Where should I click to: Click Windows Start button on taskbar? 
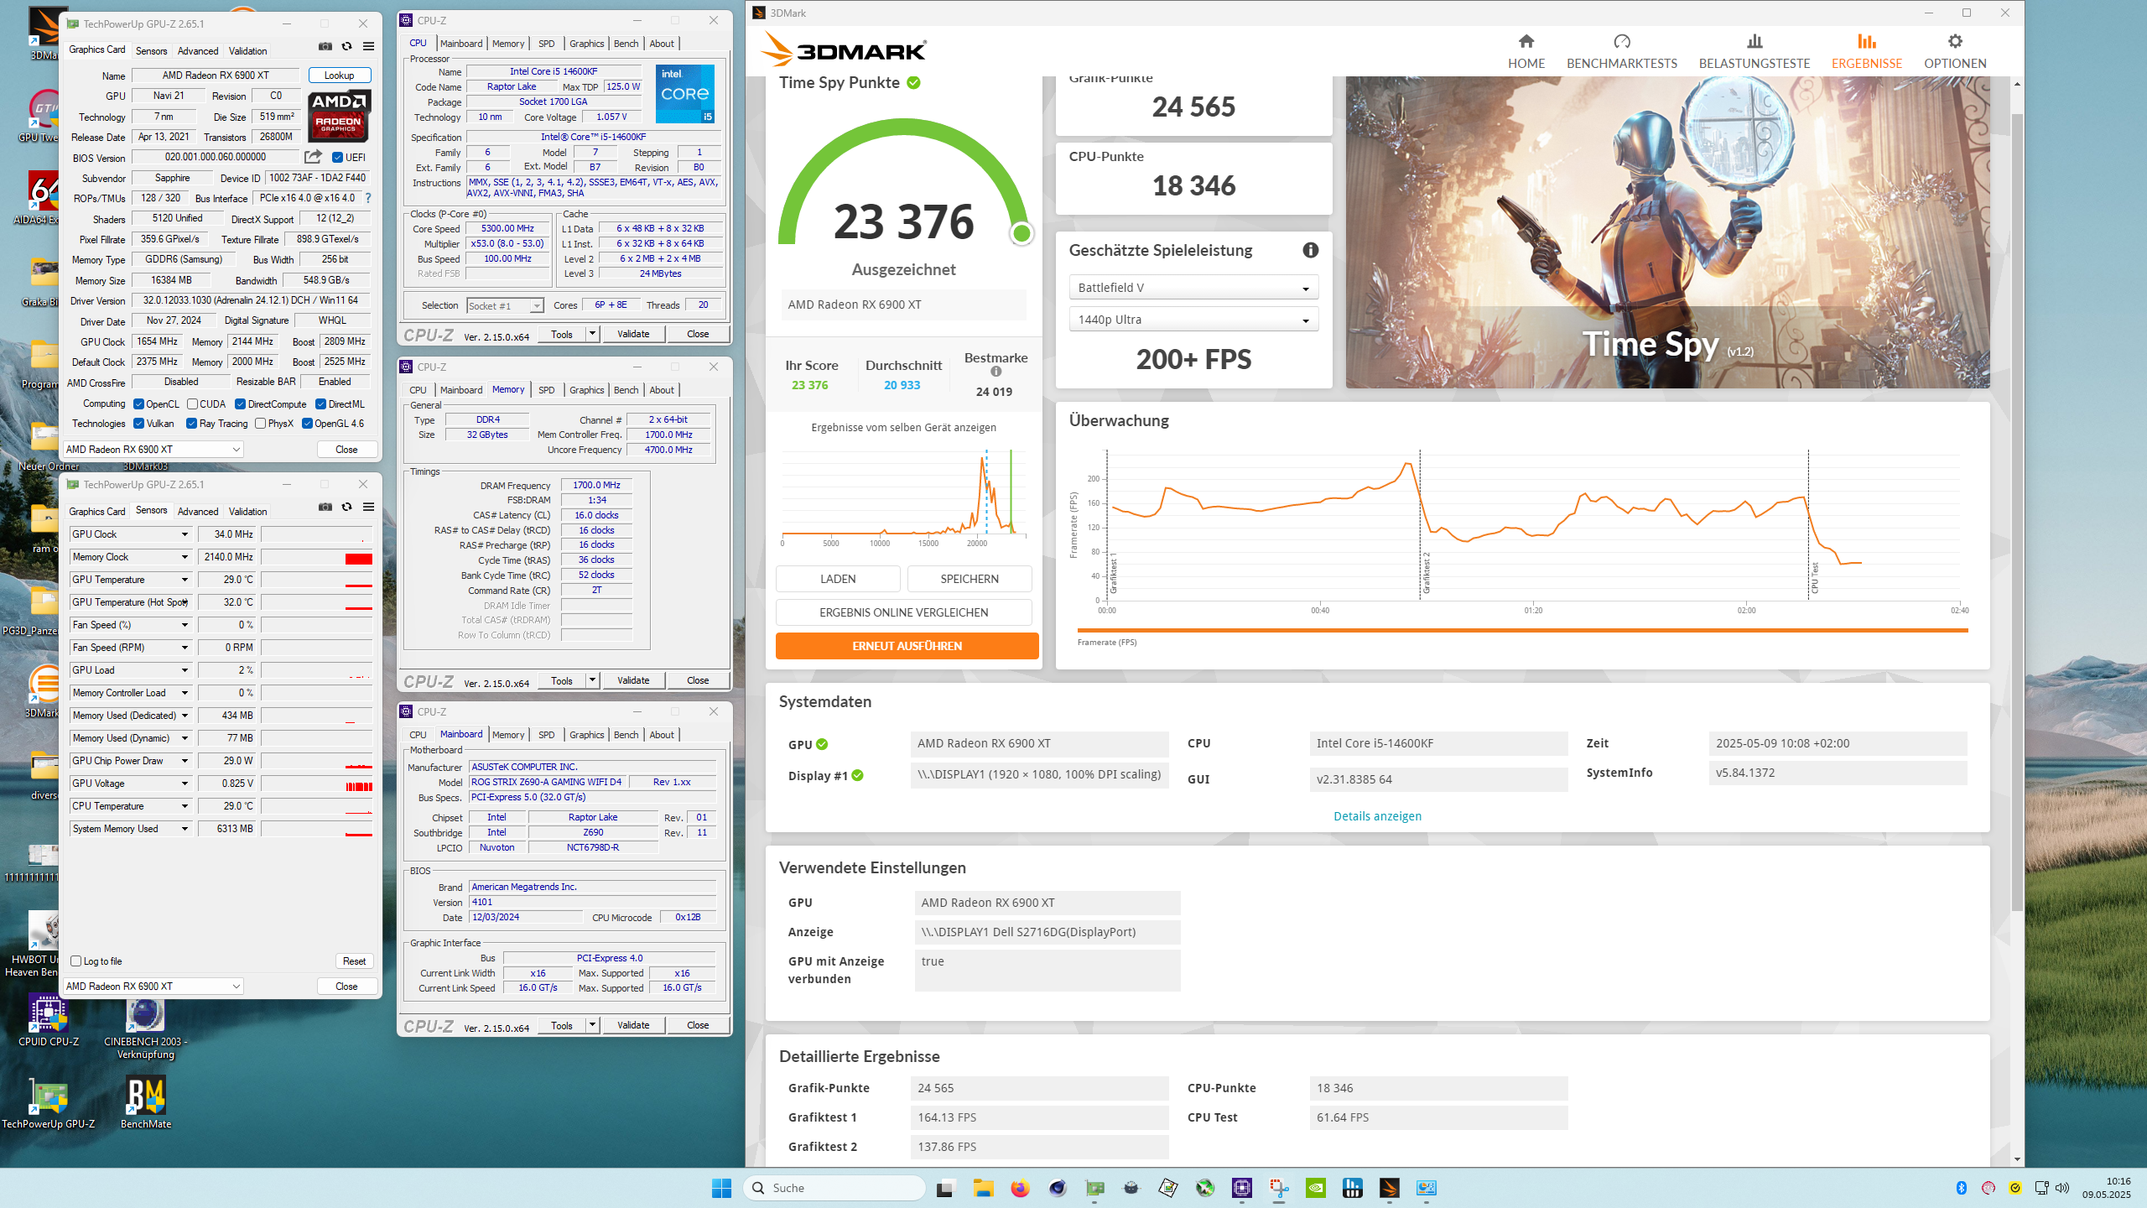pos(721,1188)
